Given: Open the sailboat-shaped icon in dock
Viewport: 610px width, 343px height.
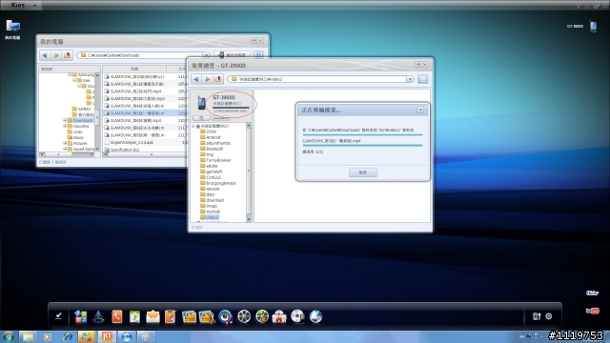Looking at the screenshot, I should 98,316.
